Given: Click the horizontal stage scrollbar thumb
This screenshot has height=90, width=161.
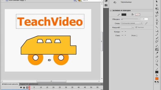Looking at the screenshot, I should [x=51, y=81].
